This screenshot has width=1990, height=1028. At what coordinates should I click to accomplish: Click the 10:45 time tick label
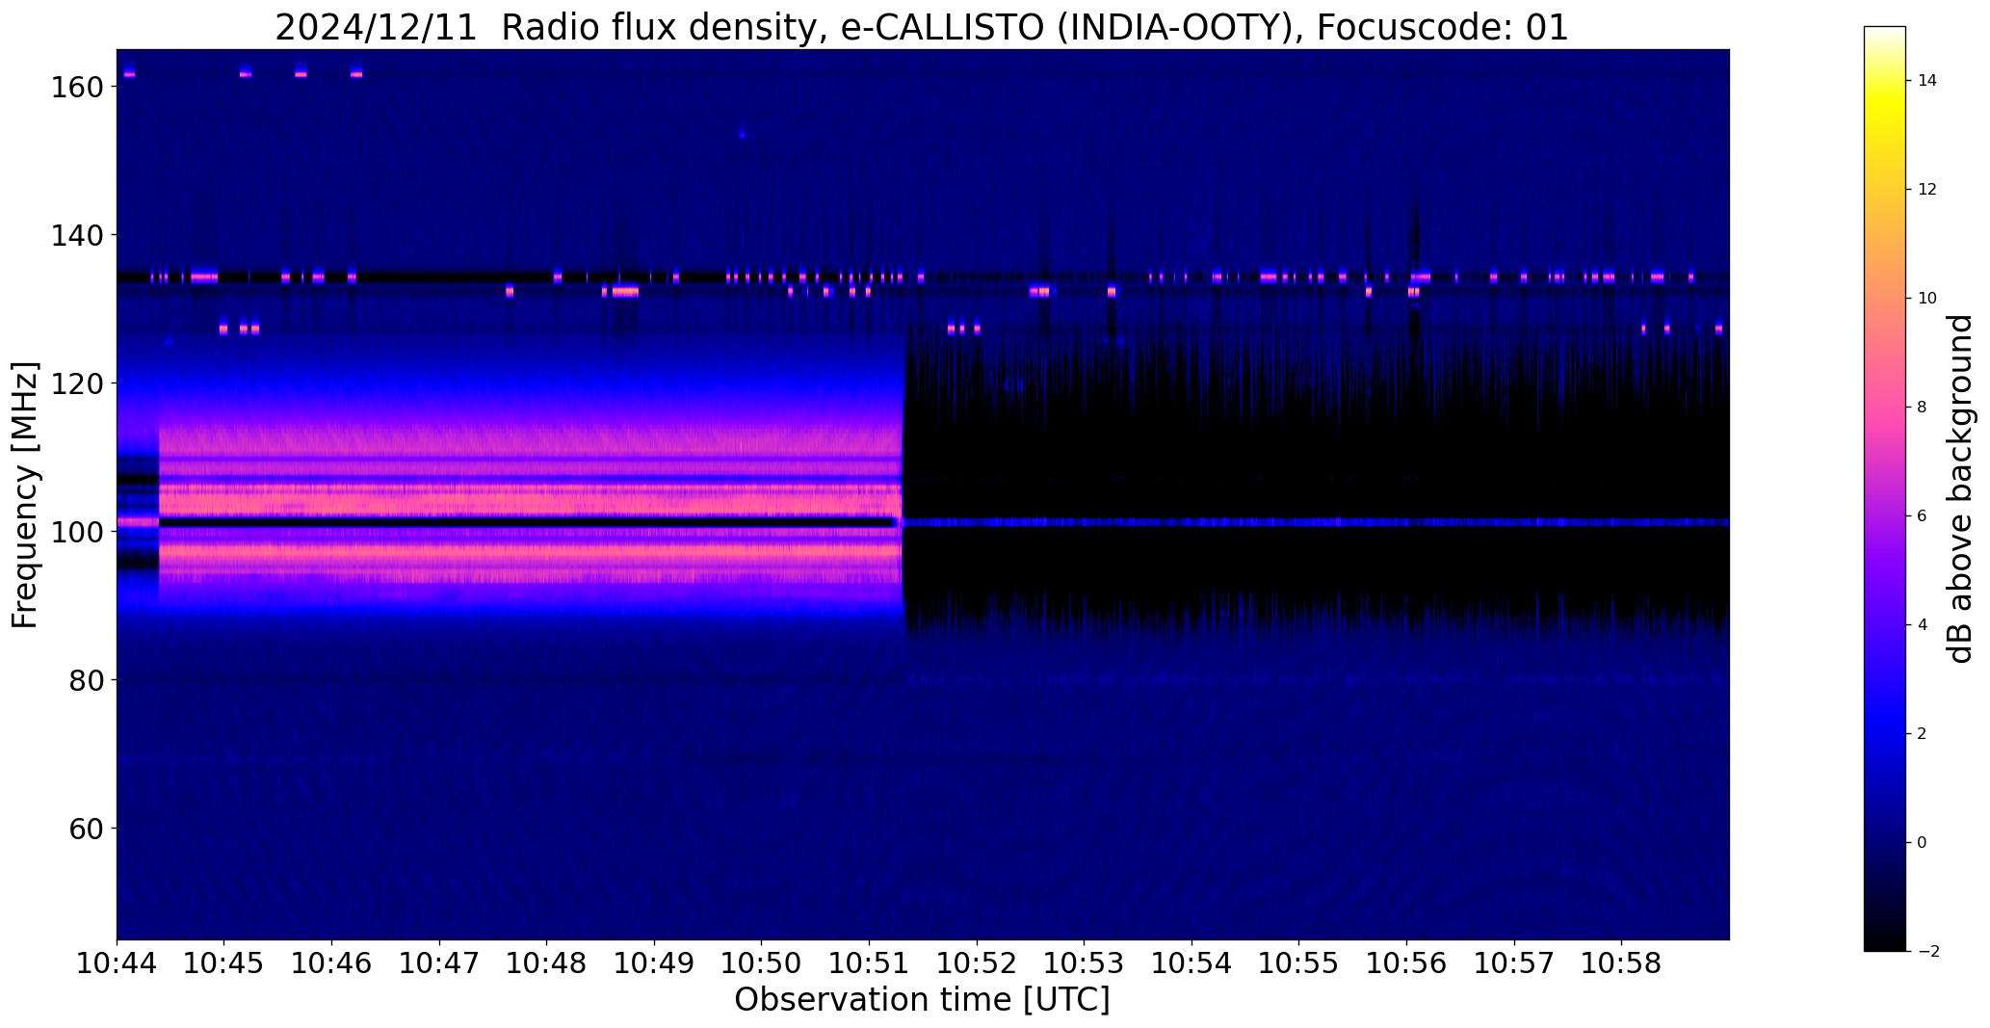tap(224, 963)
